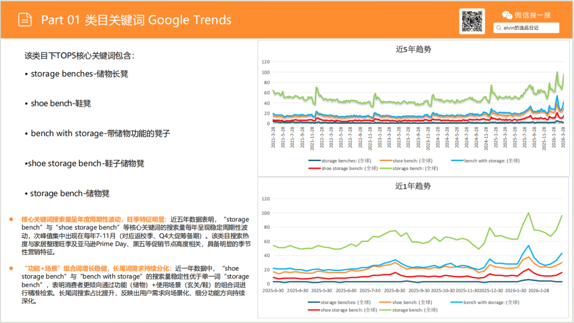Select the Part 01 类目关键词 Google Trends title

[x=136, y=20]
